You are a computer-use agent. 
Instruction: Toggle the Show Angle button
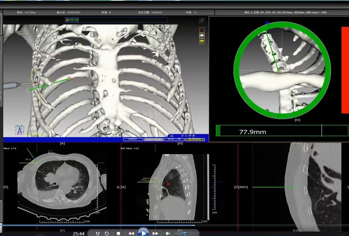153,139
